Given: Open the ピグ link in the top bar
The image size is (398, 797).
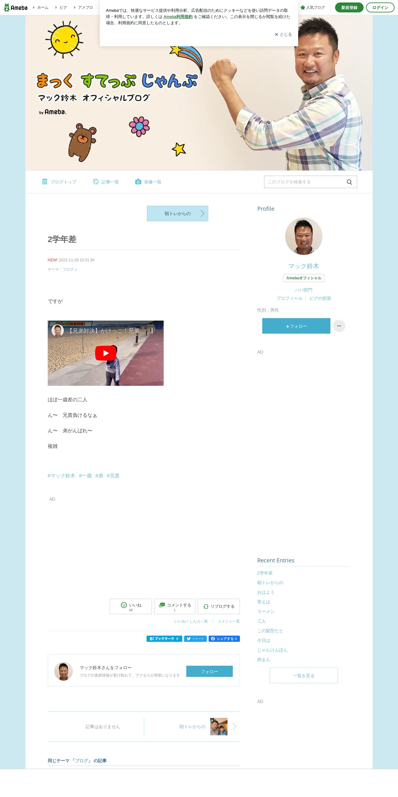Looking at the screenshot, I should tap(63, 7).
